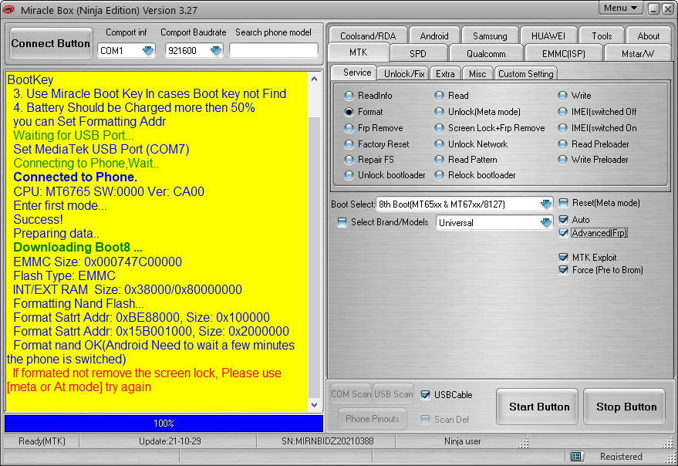Image resolution: width=678 pixels, height=466 pixels.
Task: Click the USB Scan button
Action: [393, 394]
